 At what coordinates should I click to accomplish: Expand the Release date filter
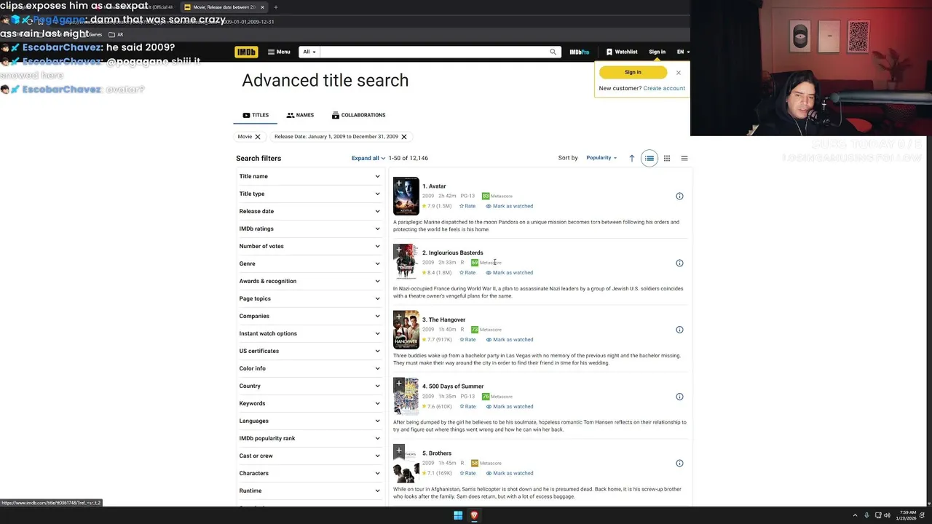(x=309, y=211)
